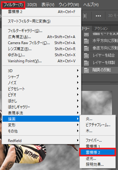118x170 pixels.
Task: Click the document icon beside 垂直方向に反転
Action: tap(86, 48)
